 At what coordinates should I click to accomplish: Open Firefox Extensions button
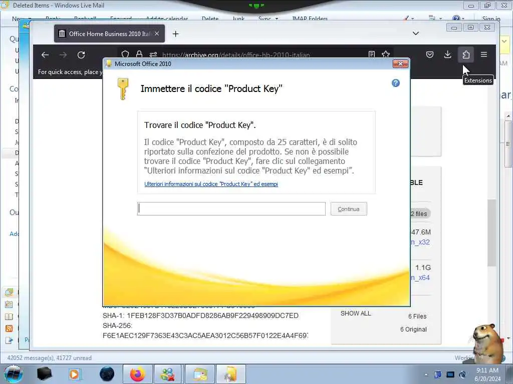(x=466, y=54)
